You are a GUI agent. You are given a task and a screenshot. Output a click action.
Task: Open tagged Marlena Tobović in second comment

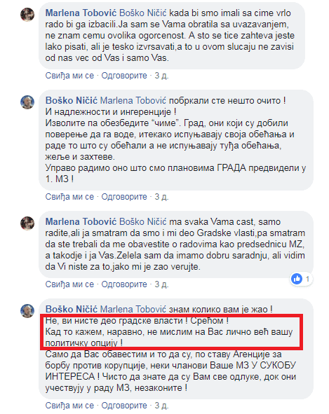pos(133,101)
